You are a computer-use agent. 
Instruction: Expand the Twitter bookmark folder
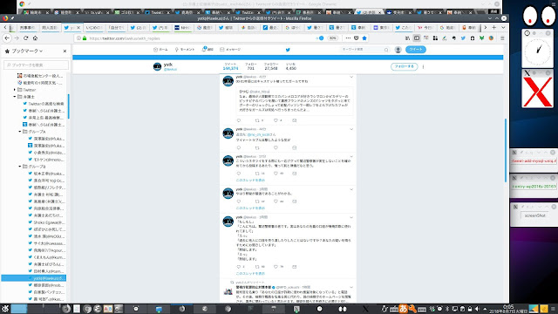click(x=15, y=90)
